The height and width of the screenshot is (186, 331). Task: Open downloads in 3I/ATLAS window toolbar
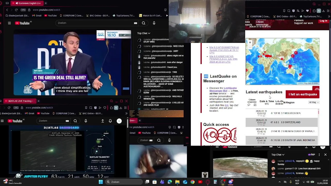click(121, 108)
